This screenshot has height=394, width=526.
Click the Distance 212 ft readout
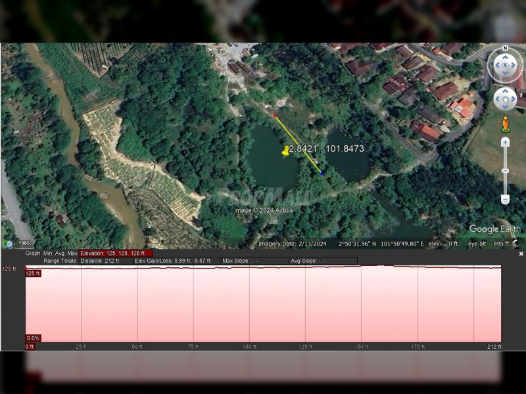tap(104, 261)
